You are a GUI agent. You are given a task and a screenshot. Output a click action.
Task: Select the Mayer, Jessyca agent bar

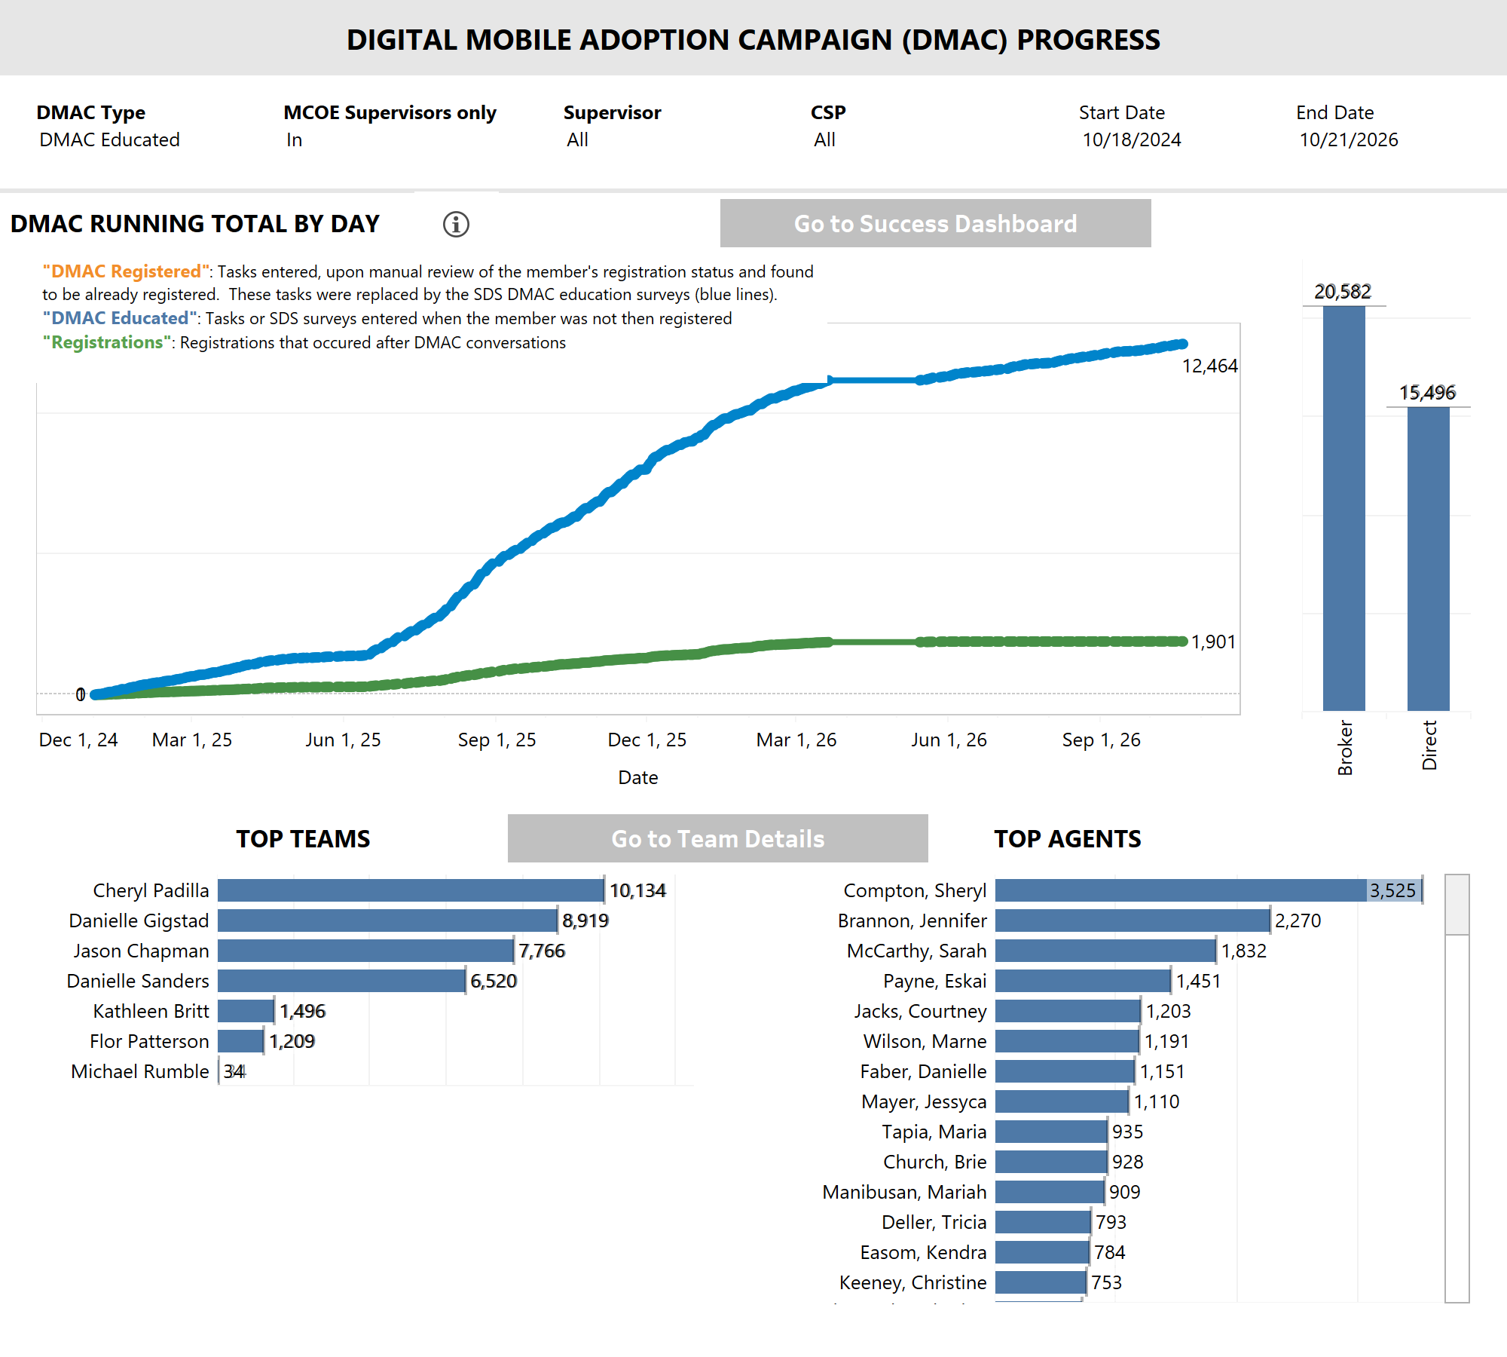click(1062, 1101)
